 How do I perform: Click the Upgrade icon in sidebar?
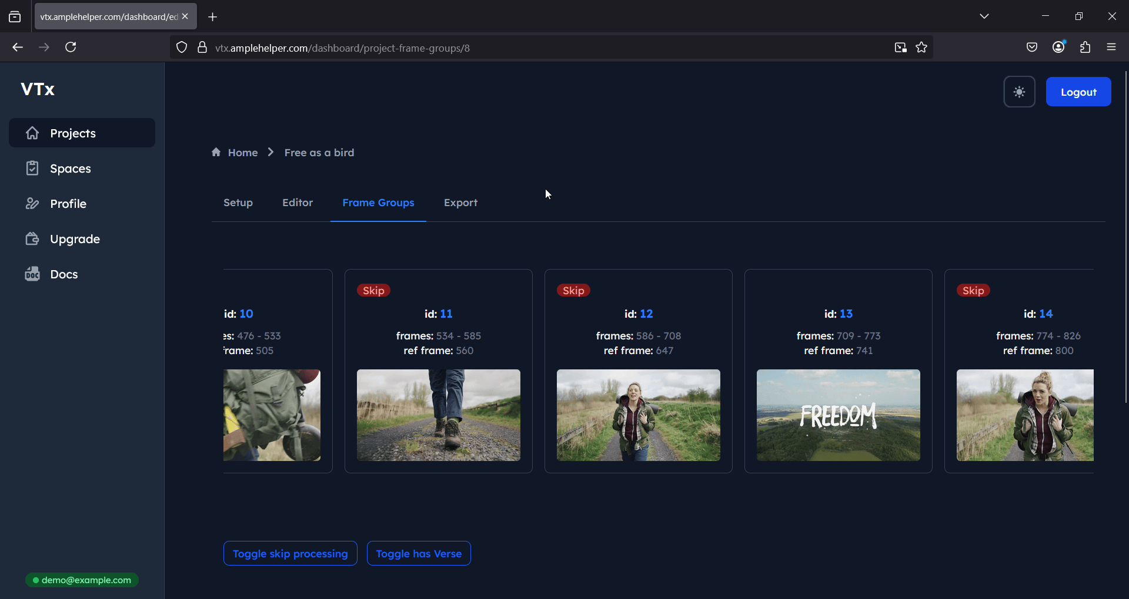(x=32, y=239)
